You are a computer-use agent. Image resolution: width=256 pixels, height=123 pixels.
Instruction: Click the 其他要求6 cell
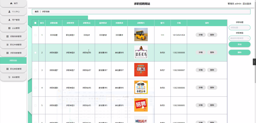pyautogui.click(x=119, y=88)
